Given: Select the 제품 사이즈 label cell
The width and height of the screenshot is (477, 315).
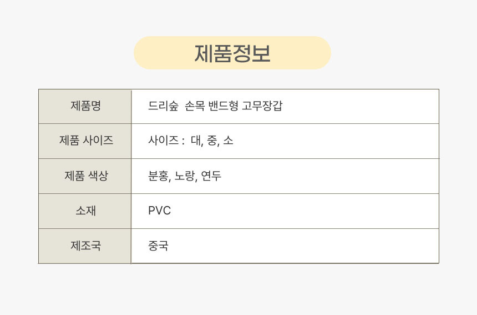Looking at the screenshot, I should pos(85,141).
